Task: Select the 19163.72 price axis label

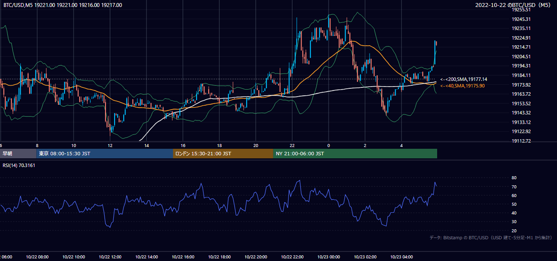Action: click(x=521, y=94)
